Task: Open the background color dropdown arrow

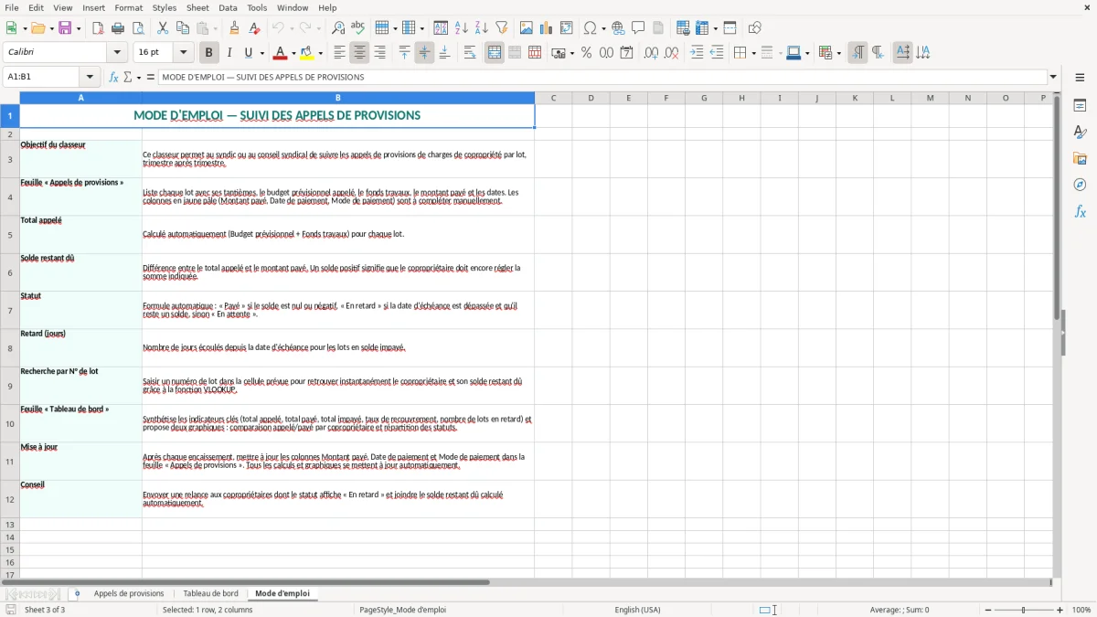Action: [320, 53]
